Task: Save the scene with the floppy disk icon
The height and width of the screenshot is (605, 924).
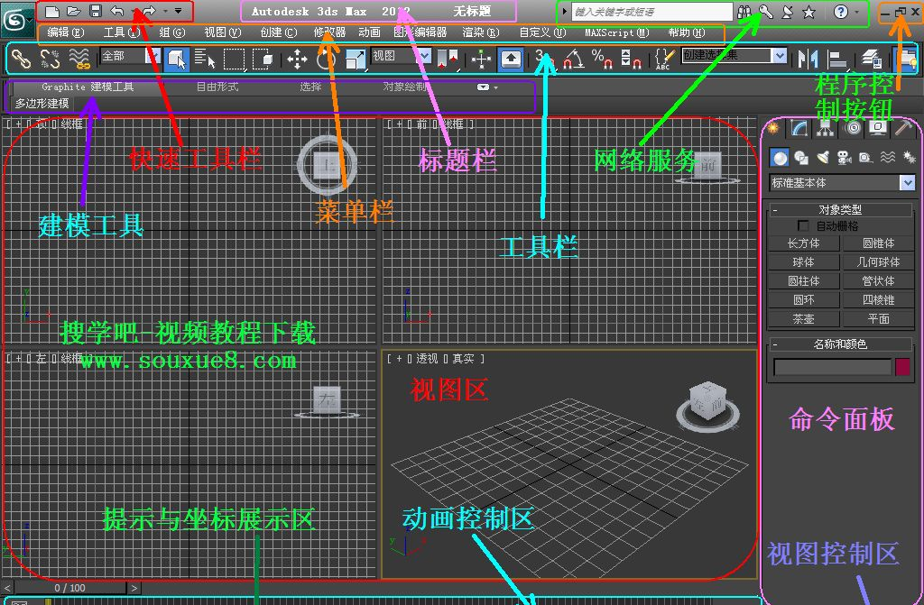Action: tap(96, 11)
